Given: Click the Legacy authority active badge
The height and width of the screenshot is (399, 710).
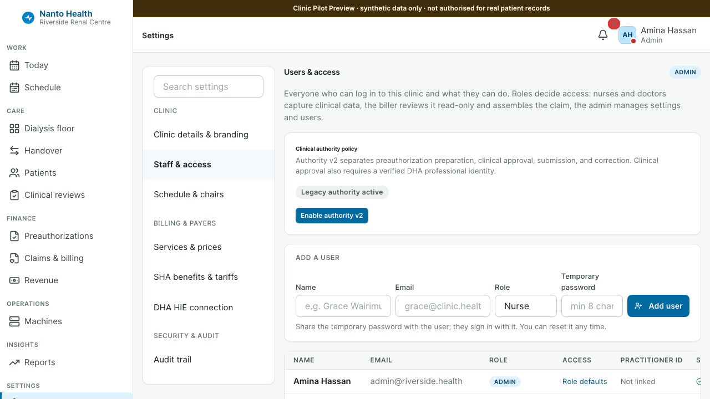Looking at the screenshot, I should [x=342, y=192].
